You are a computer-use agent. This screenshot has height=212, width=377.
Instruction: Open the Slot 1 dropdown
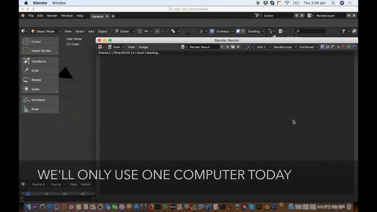(x=263, y=47)
